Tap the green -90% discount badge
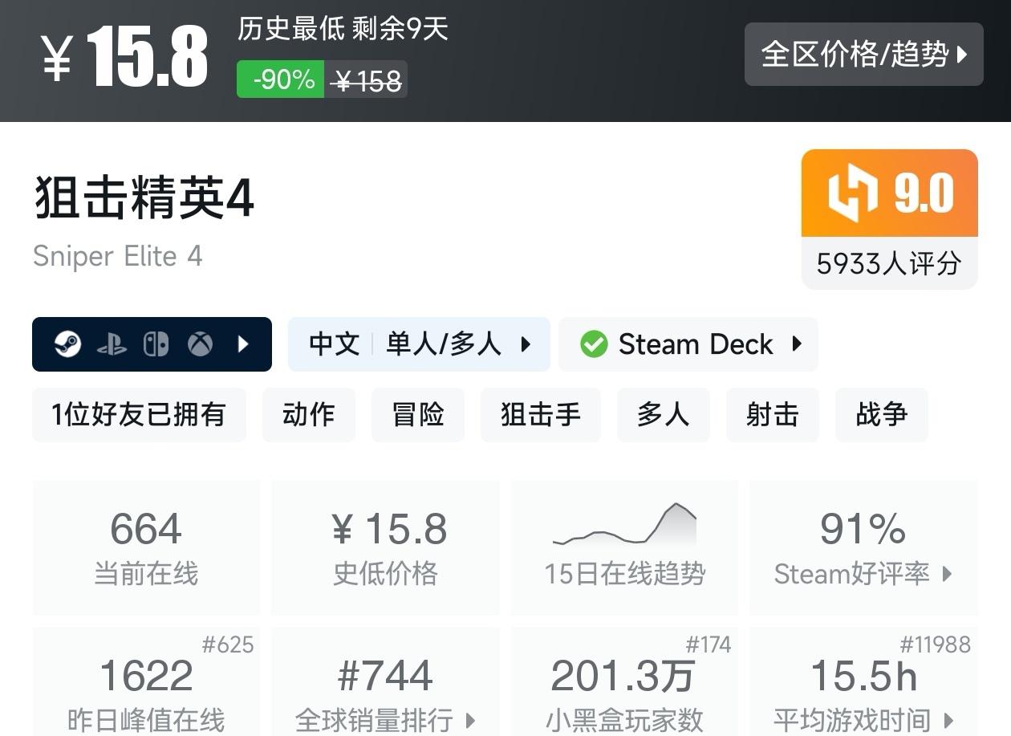1011x736 pixels. tap(281, 79)
